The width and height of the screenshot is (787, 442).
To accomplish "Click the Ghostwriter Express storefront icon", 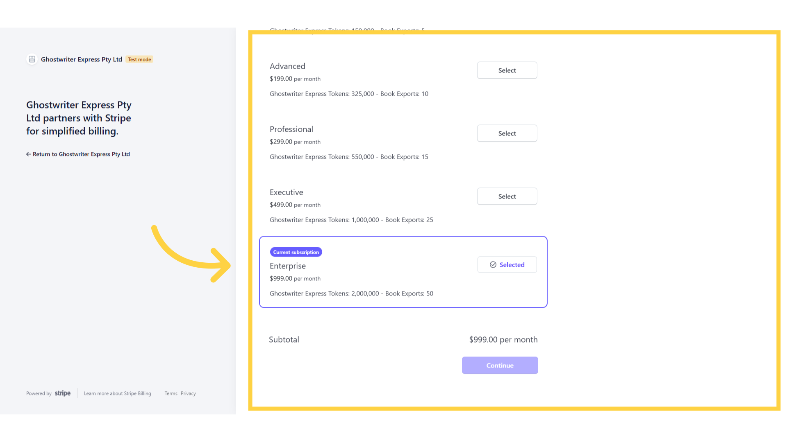I will click(x=32, y=59).
